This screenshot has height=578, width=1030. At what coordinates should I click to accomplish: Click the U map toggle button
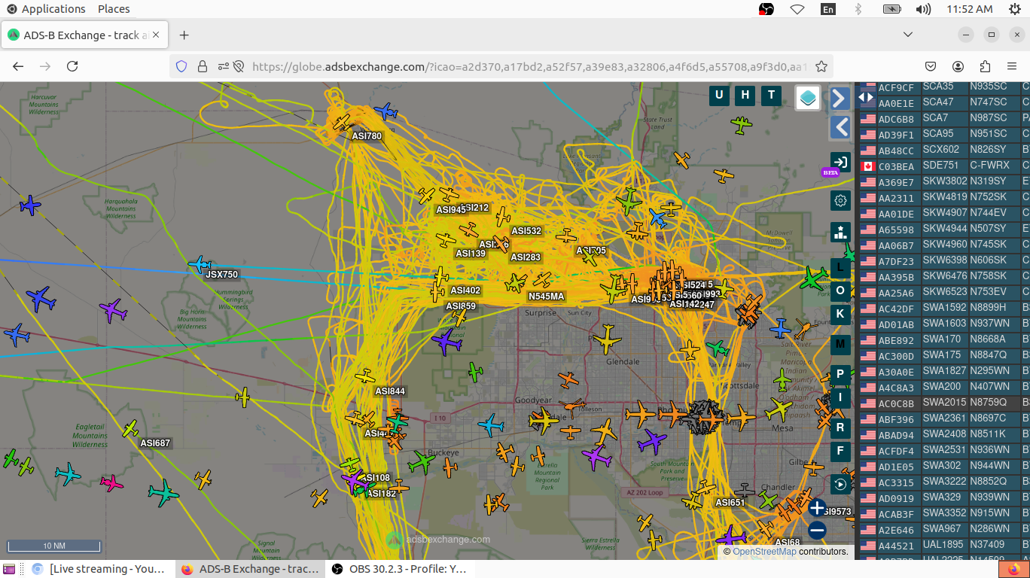pos(719,95)
